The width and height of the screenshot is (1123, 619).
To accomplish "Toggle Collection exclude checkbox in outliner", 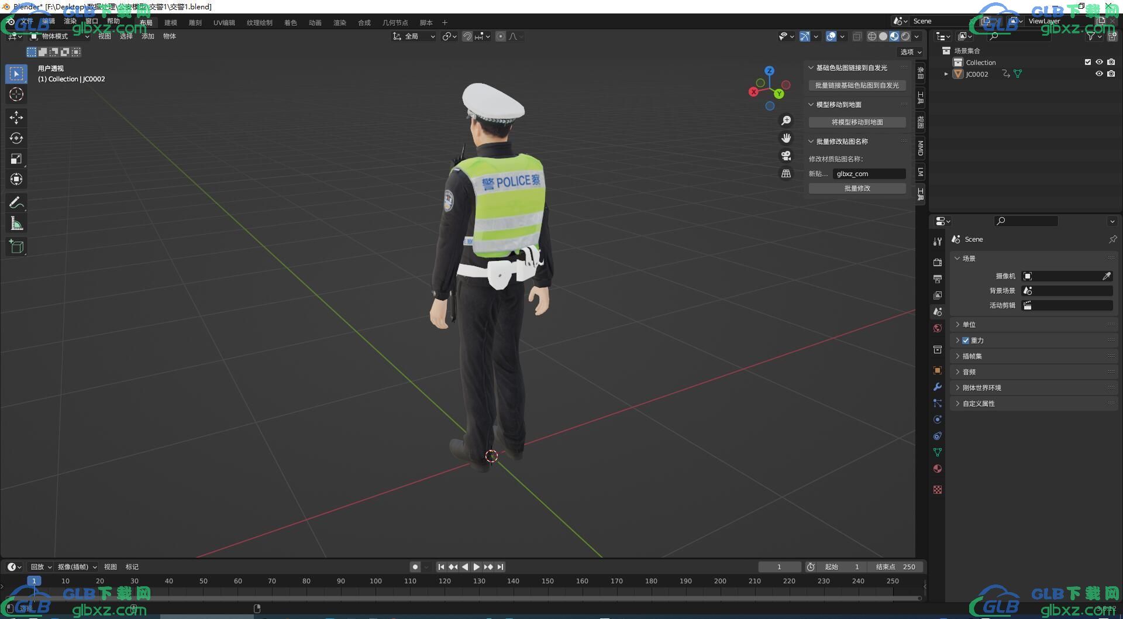I will [1088, 62].
